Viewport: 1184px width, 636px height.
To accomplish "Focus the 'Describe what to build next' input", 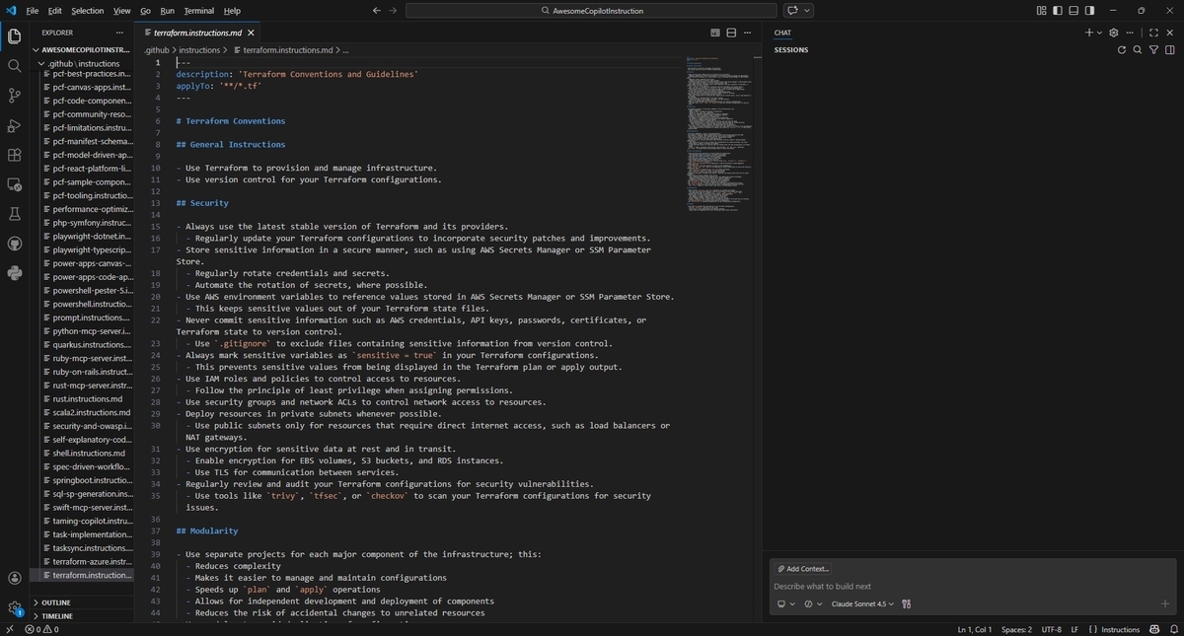I will 972,586.
